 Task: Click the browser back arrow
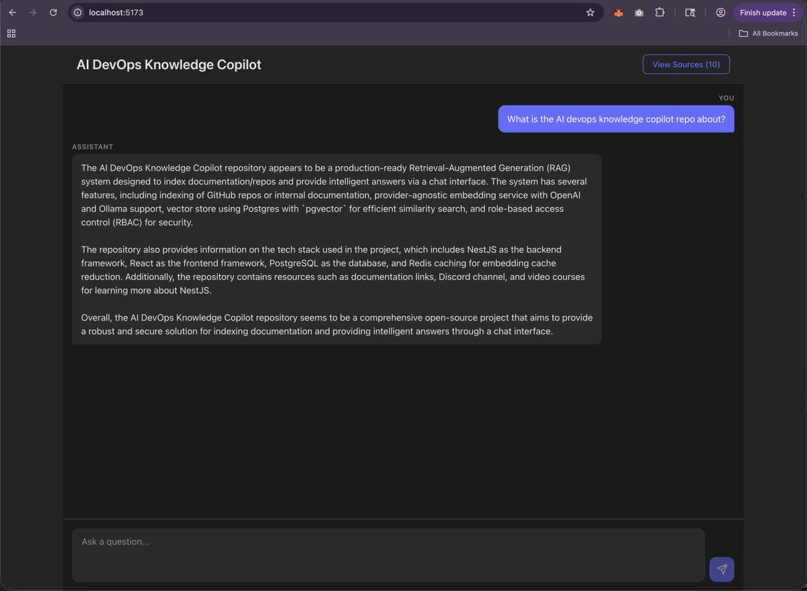click(x=12, y=12)
